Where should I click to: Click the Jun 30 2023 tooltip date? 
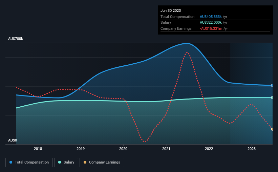pos(171,10)
